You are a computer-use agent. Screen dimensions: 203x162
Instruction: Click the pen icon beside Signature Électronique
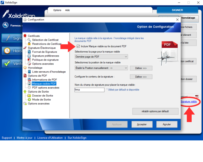(25, 48)
